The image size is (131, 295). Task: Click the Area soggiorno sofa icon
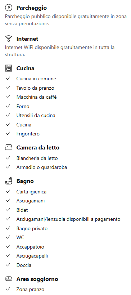click(x=9, y=279)
